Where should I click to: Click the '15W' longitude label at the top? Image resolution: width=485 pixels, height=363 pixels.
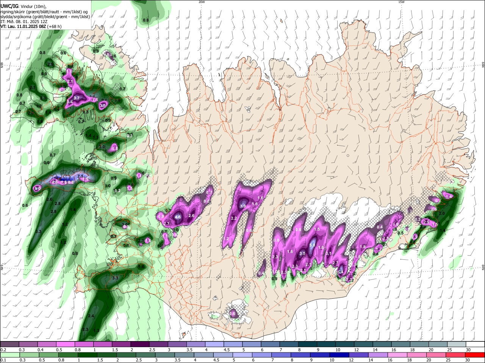(401, 2)
